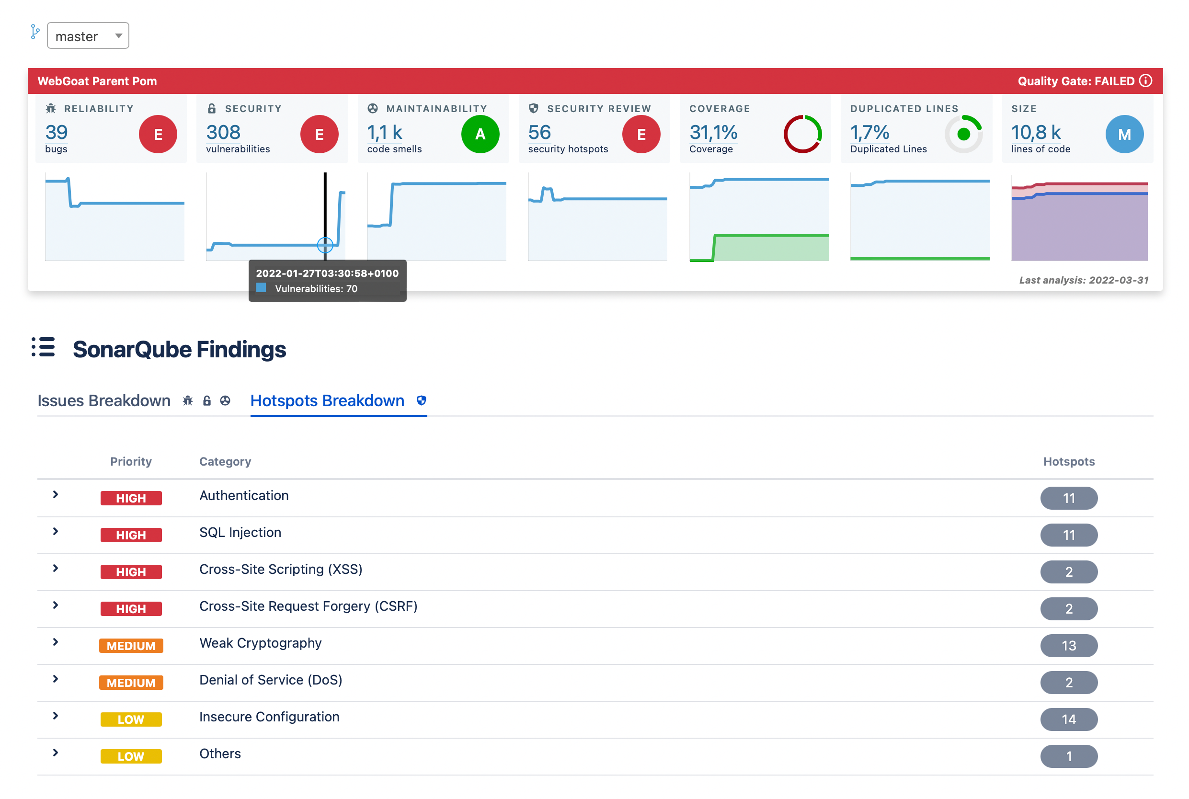Screen dimensions: 1189x799
Task: Click the Duplicated Lines history chart
Action: [920, 217]
